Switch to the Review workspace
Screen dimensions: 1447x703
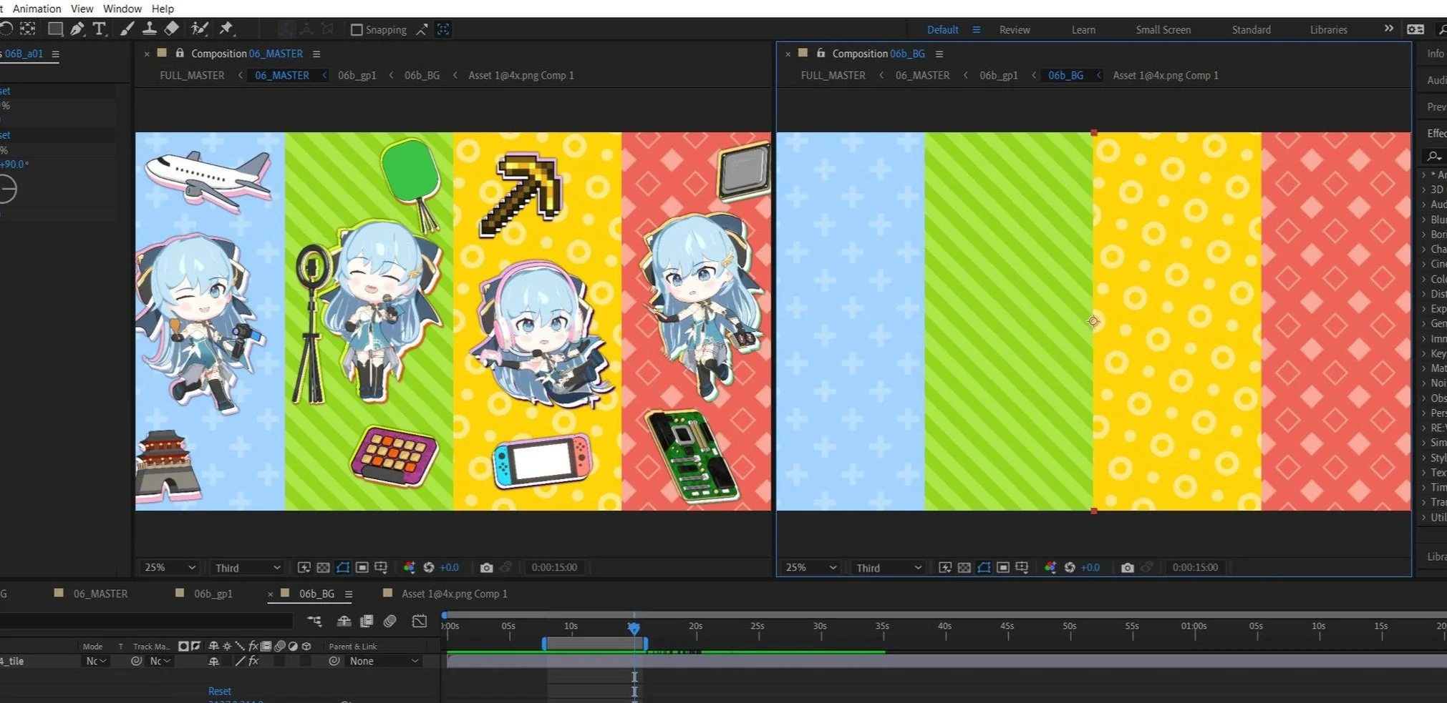[x=1015, y=29]
